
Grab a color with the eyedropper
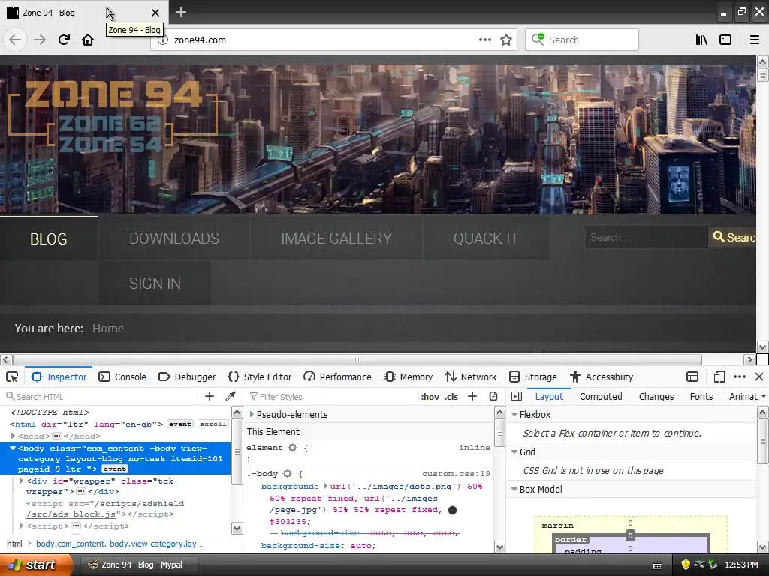click(231, 396)
